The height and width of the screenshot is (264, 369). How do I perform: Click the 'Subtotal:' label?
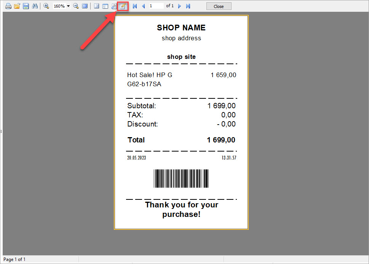pos(142,106)
